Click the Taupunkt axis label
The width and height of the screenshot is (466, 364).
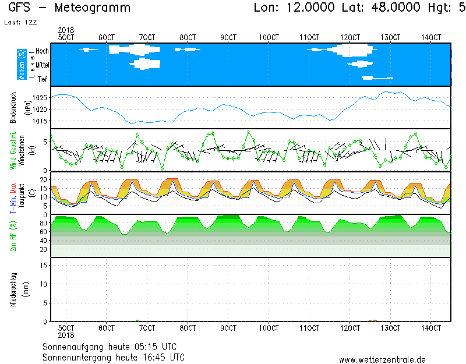(22, 193)
